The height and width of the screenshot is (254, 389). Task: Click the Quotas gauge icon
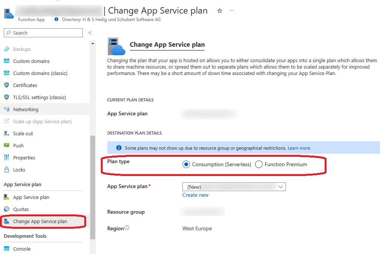tap(7, 209)
